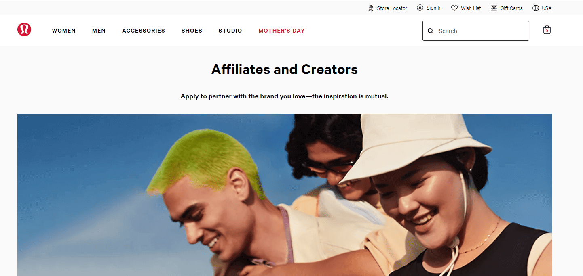Image resolution: width=583 pixels, height=276 pixels.
Task: Focus the Search input field
Action: pyautogui.click(x=476, y=31)
